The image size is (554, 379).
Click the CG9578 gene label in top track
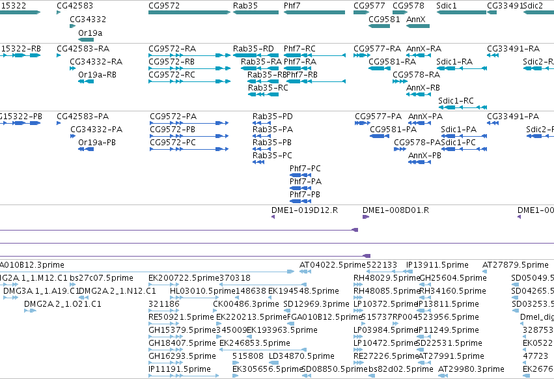click(408, 6)
